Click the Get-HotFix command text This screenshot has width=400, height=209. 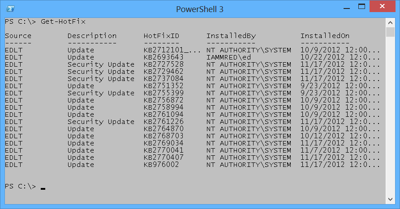(x=63, y=21)
